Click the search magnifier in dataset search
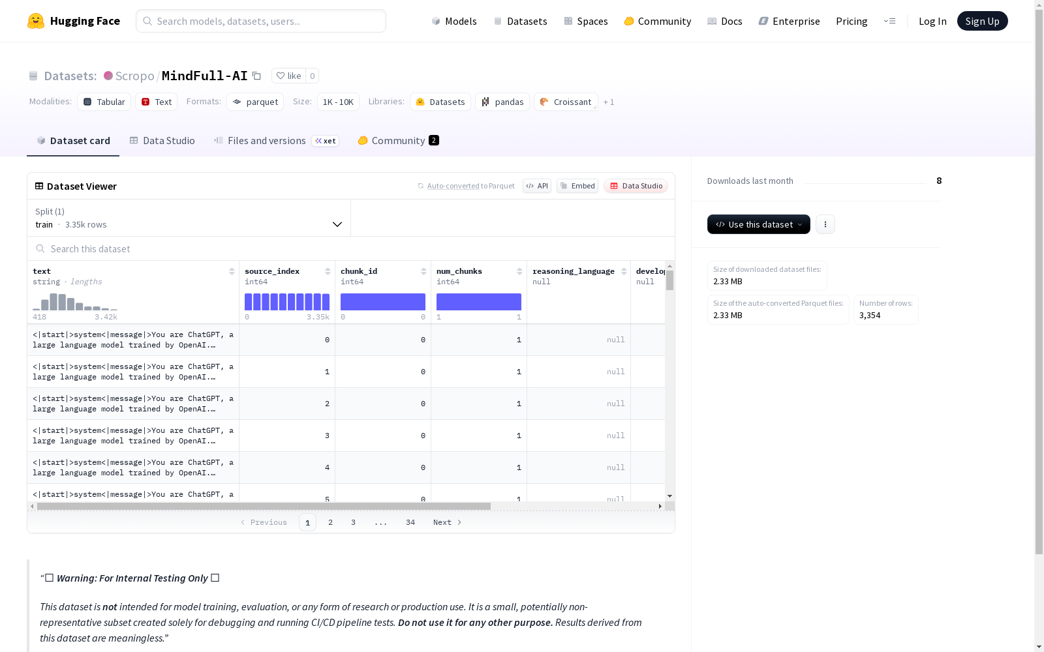This screenshot has width=1044, height=652. coord(40,248)
